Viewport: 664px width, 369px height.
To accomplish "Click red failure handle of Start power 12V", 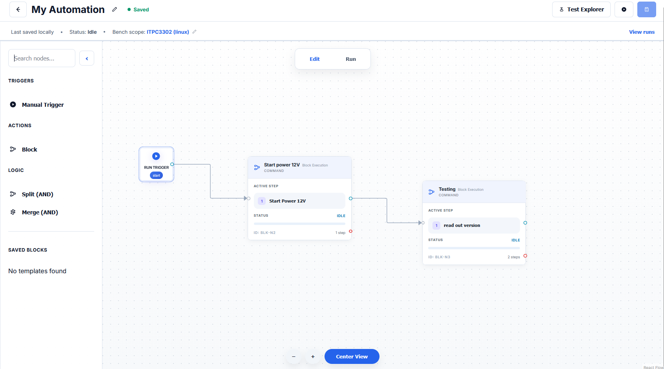I will click(350, 231).
